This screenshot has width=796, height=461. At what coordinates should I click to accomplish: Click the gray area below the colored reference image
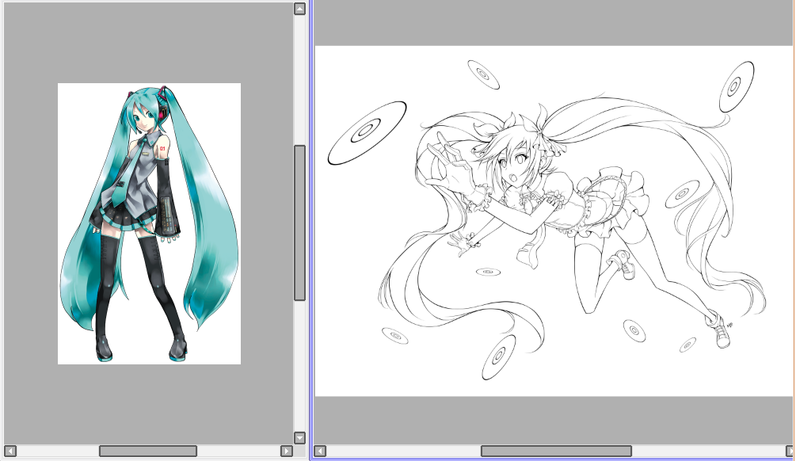click(149, 404)
